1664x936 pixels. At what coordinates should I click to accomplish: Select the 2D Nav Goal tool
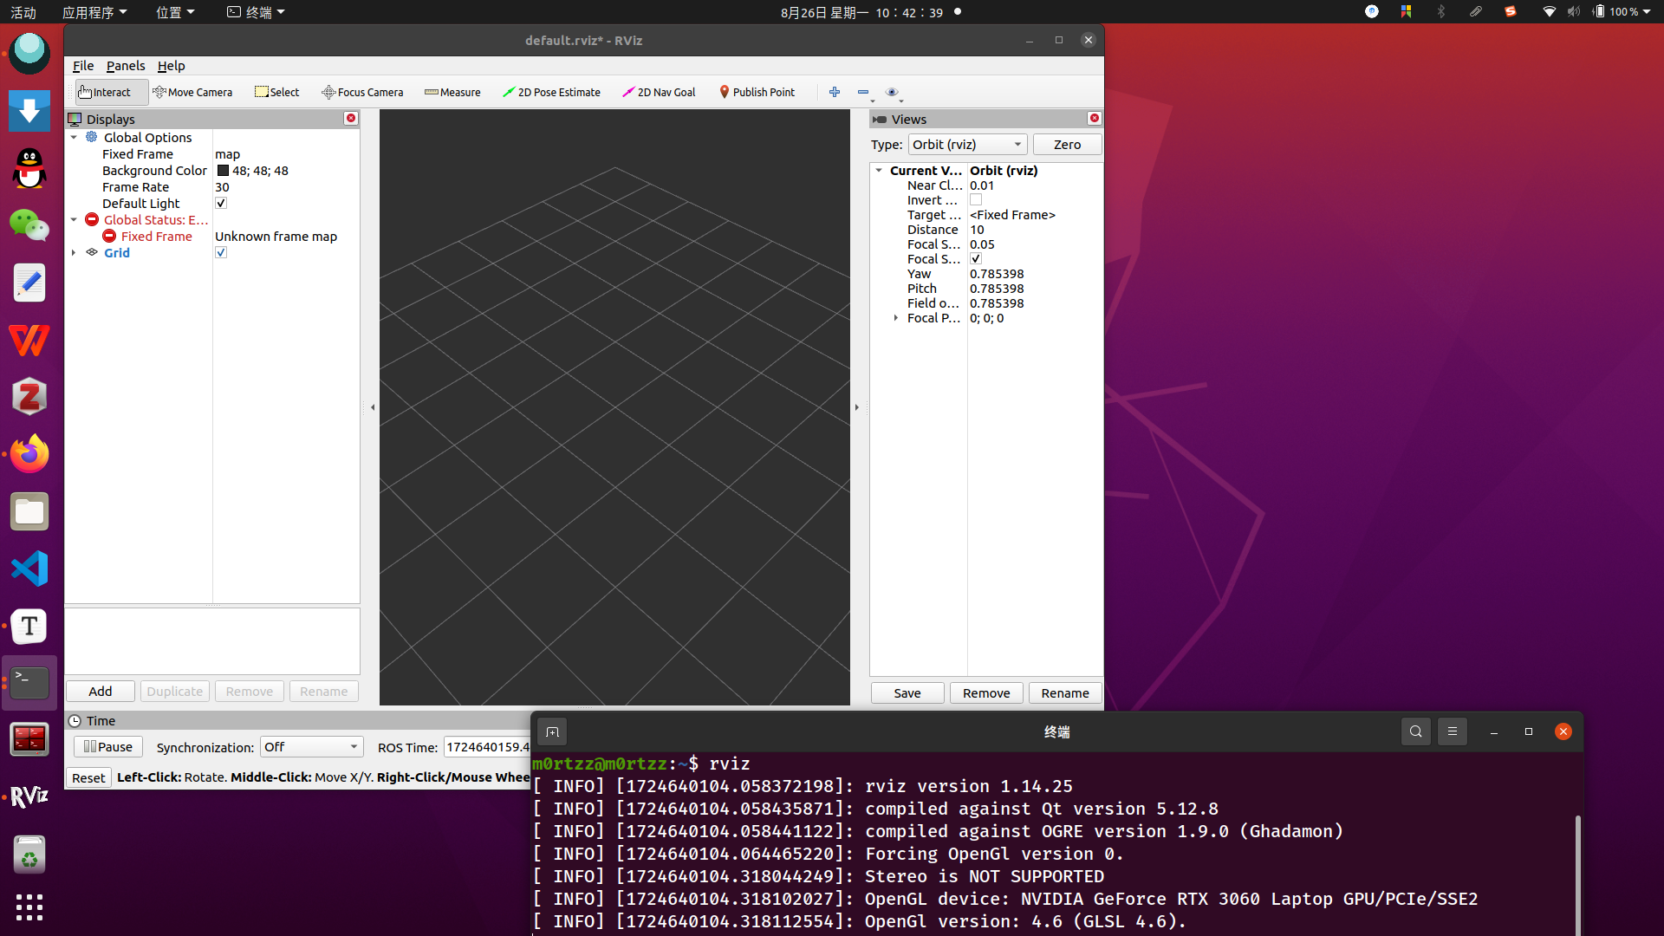[659, 92]
